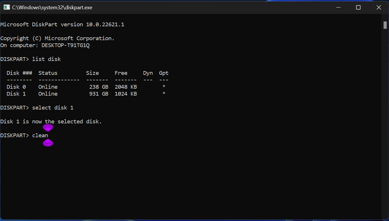Click 'Disk 1 is now the selected disk.' message

coord(51,122)
